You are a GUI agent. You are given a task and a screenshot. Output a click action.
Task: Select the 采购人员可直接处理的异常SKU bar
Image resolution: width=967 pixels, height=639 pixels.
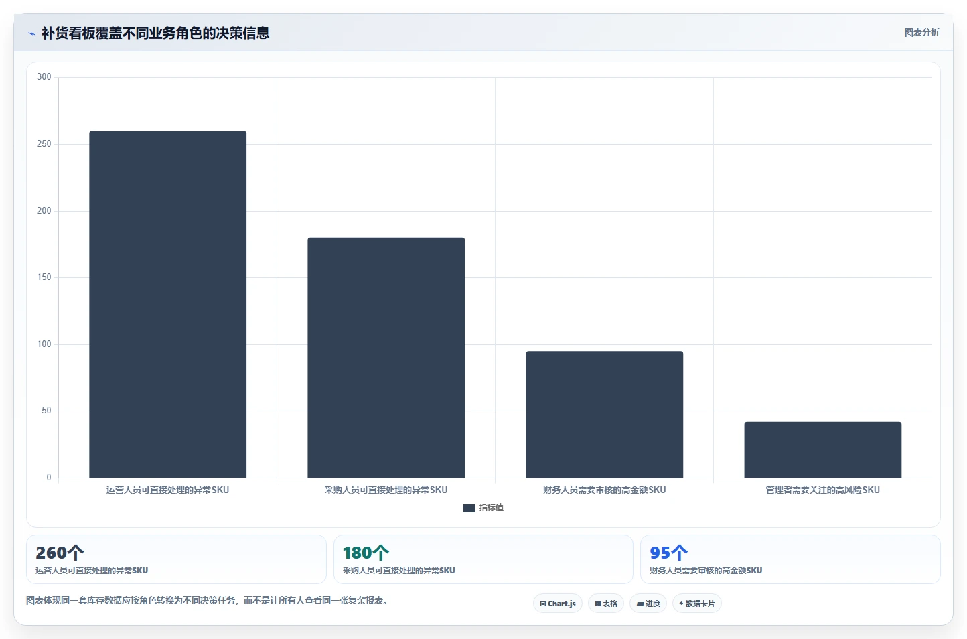point(386,358)
